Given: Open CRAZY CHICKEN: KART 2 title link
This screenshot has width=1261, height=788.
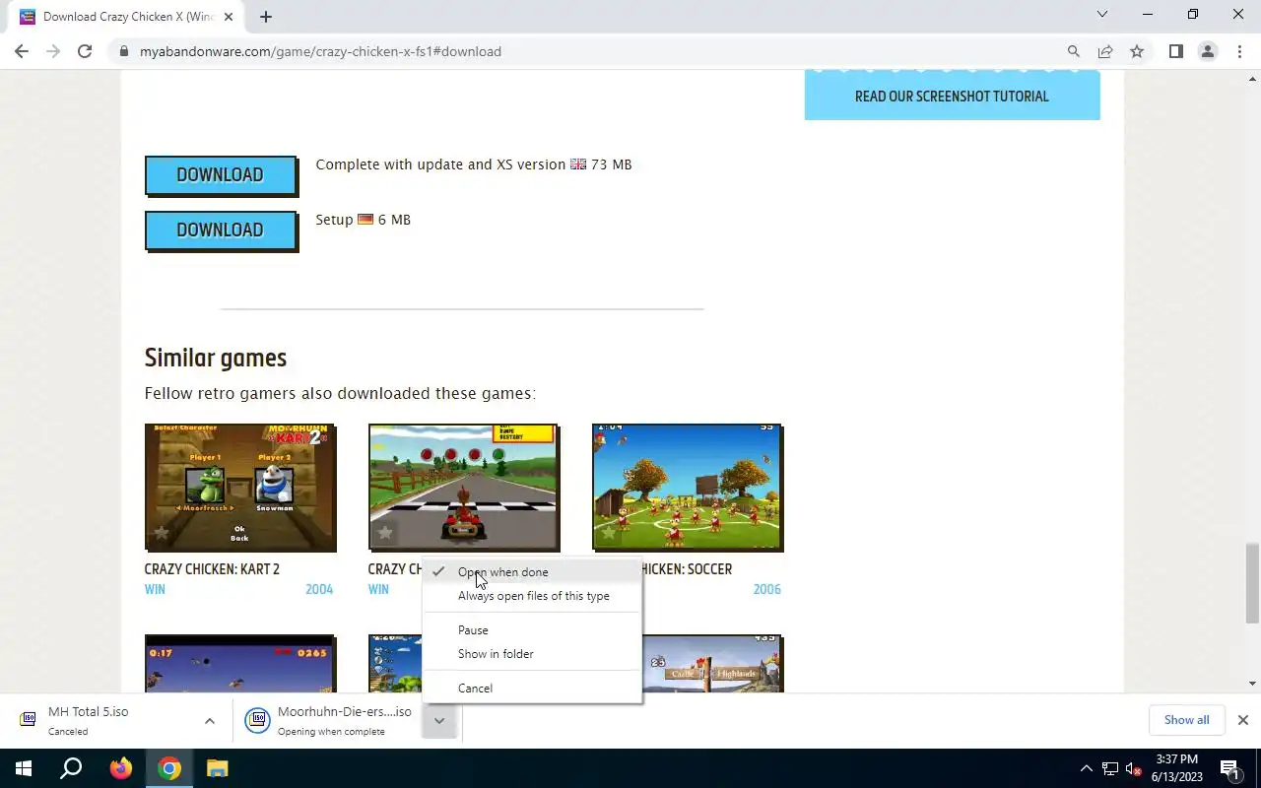Looking at the screenshot, I should point(212,569).
